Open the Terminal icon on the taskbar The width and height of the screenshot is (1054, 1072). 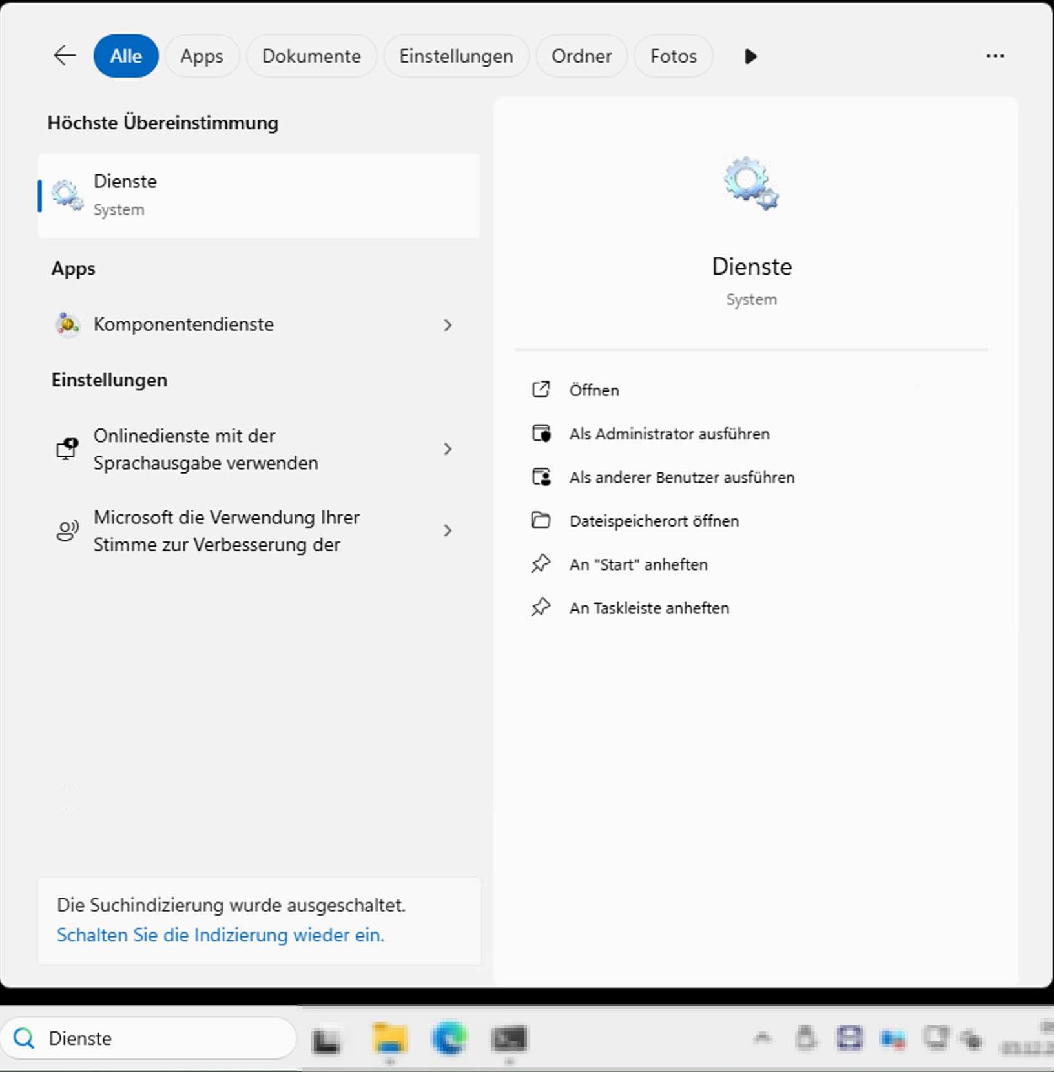510,1038
